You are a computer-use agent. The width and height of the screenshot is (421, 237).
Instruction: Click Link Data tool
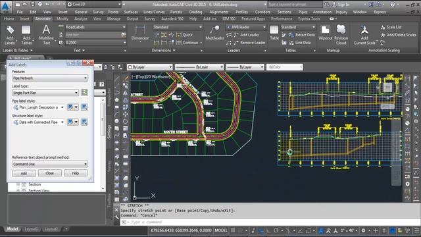coord(300,43)
